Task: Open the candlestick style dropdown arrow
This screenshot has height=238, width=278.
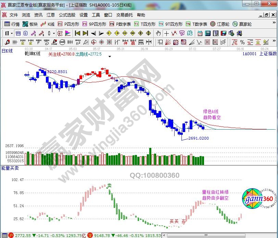Action: point(54,33)
